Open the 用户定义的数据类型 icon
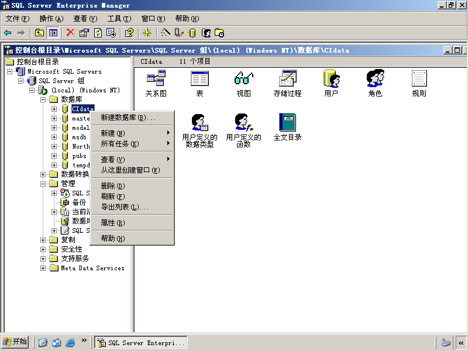The height and width of the screenshot is (351, 468). 199,130
